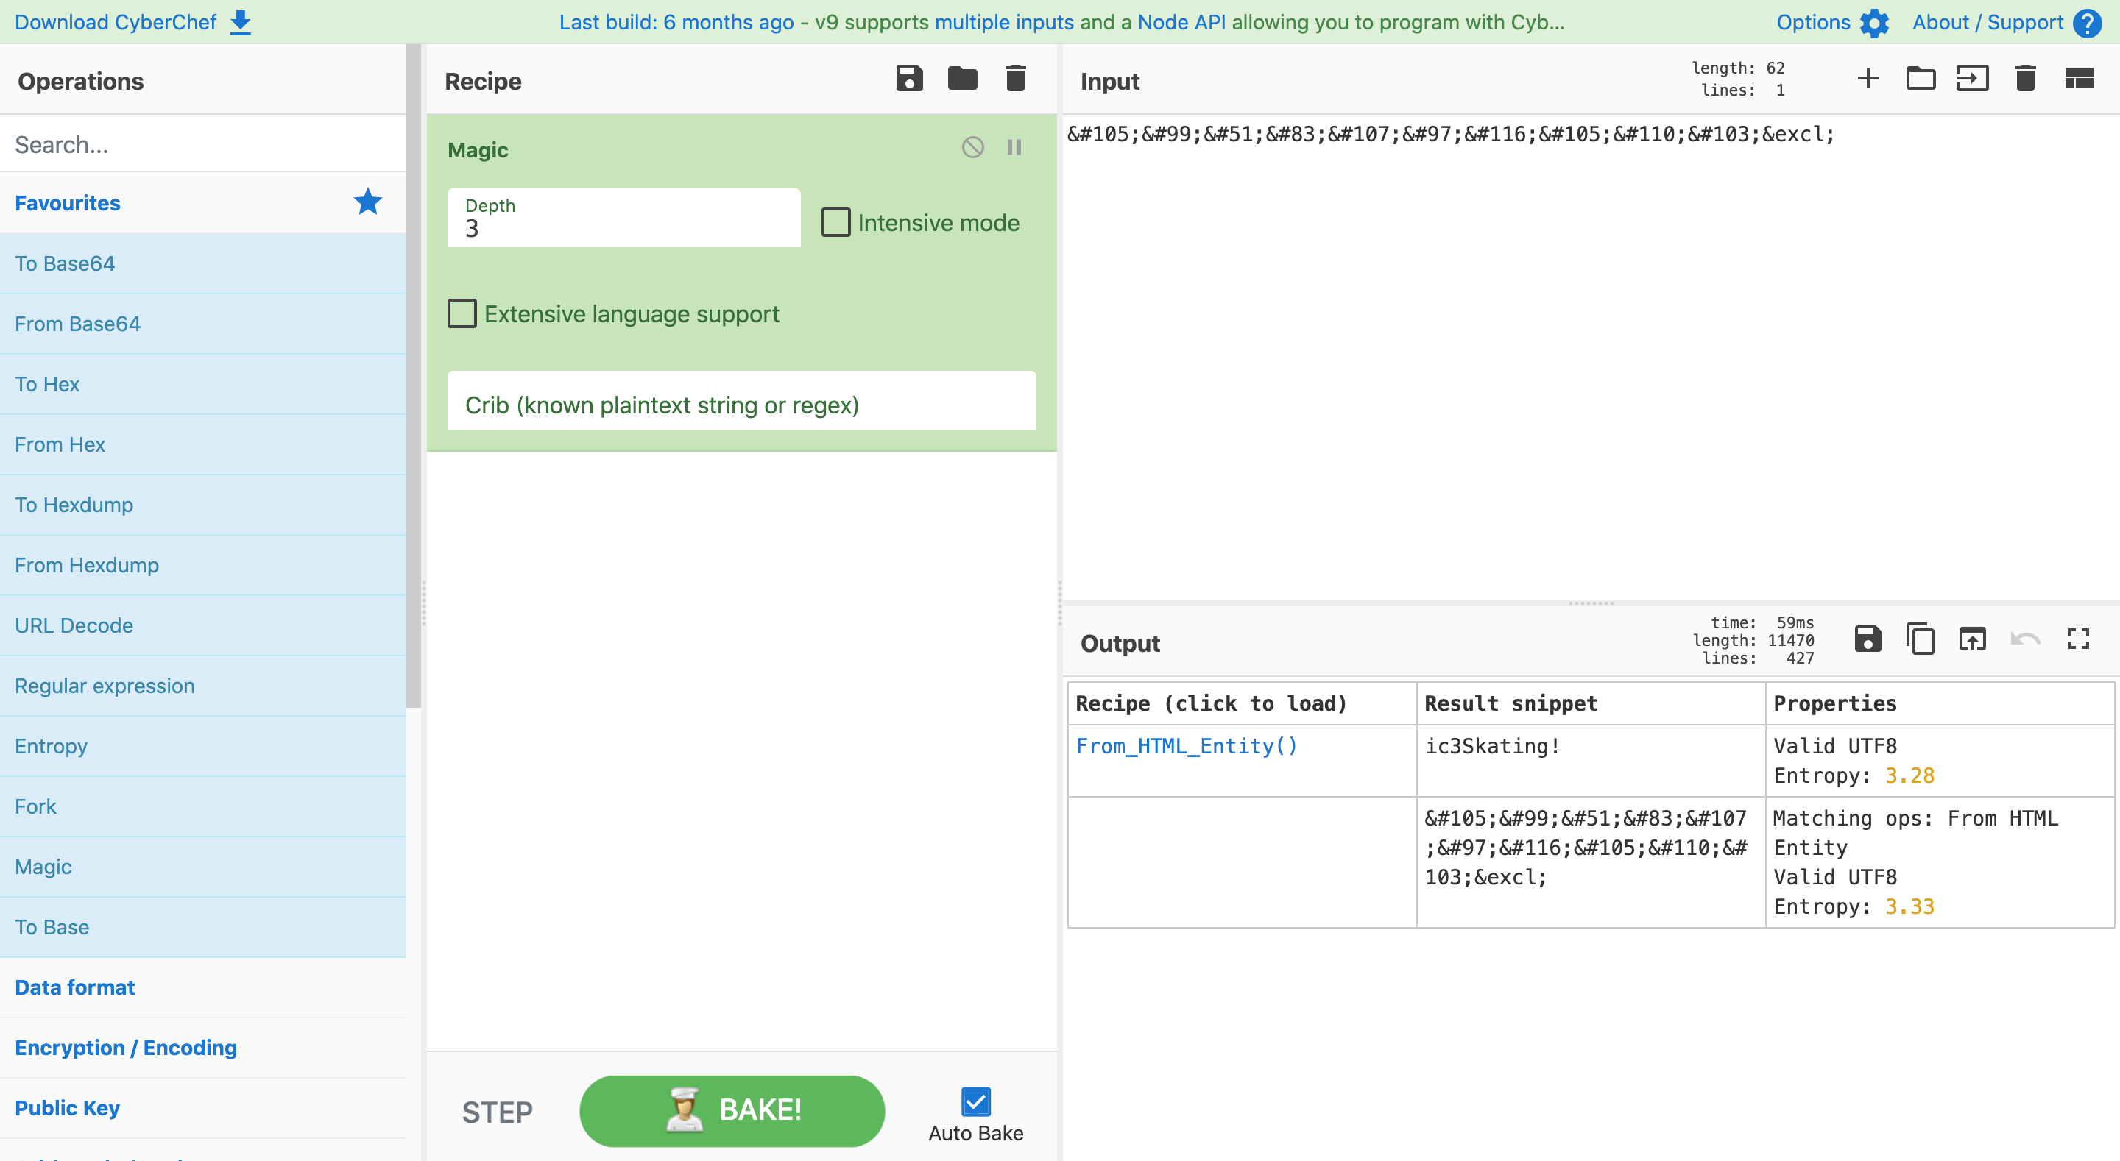
Task: Replace input with output using the icon
Action: [x=1973, y=639]
